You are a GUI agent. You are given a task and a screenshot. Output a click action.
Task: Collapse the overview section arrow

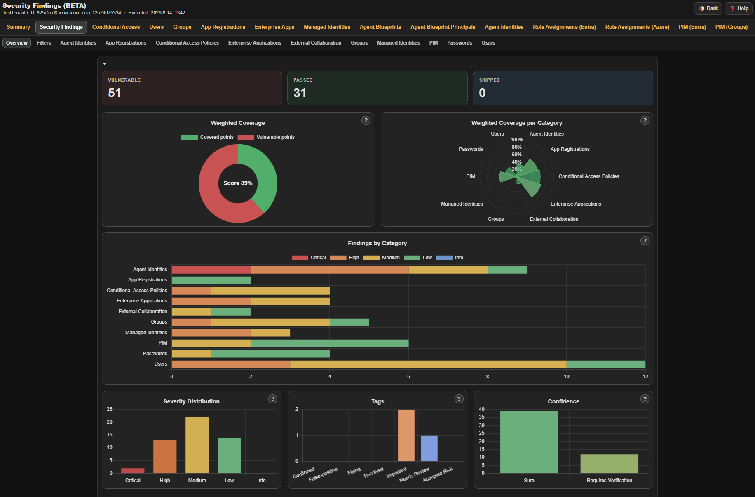point(104,64)
